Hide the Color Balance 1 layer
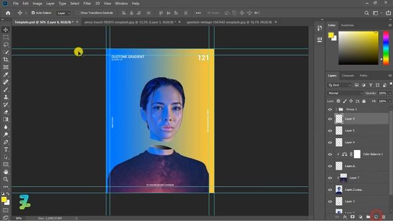This screenshot has height=221, width=393. 330,154
